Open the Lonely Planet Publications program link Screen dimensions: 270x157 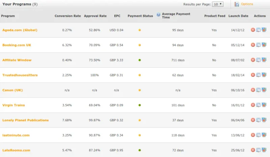point(26,120)
